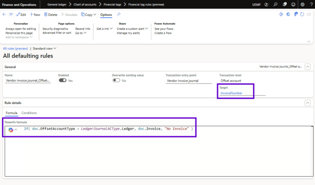Navigate to Financial tags breadcrumb
This screenshot has height=185, width=315.
tap(112, 5)
